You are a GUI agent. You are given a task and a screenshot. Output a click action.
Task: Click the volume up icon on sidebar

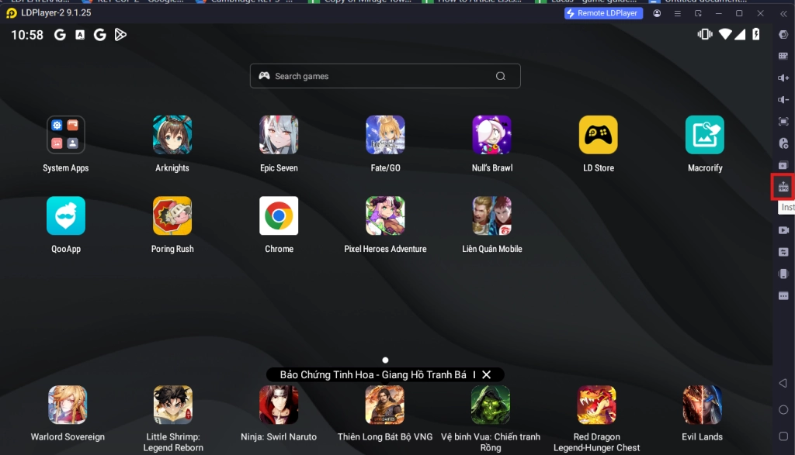783,78
